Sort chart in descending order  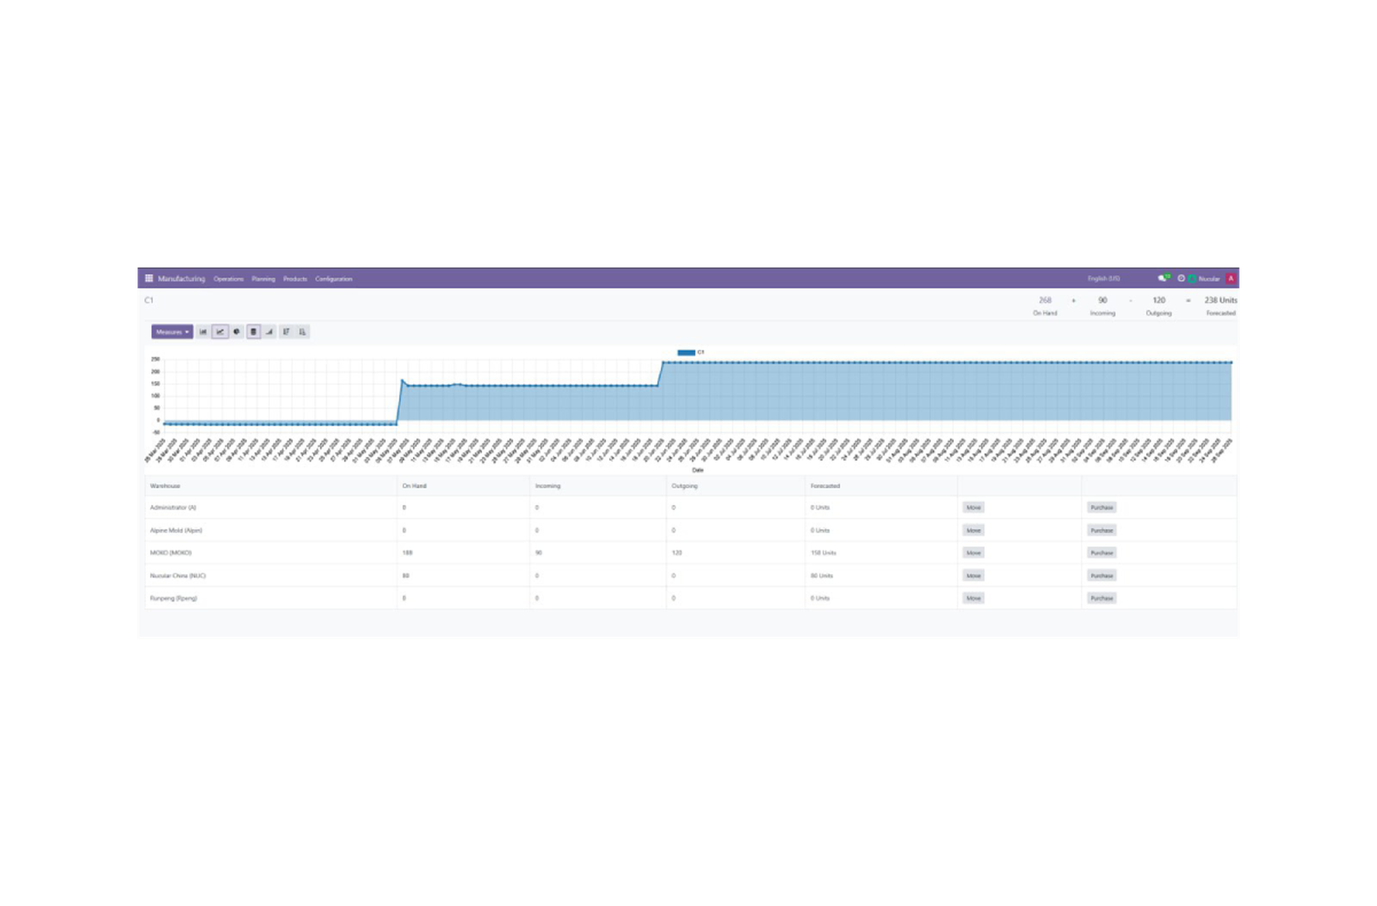click(286, 332)
